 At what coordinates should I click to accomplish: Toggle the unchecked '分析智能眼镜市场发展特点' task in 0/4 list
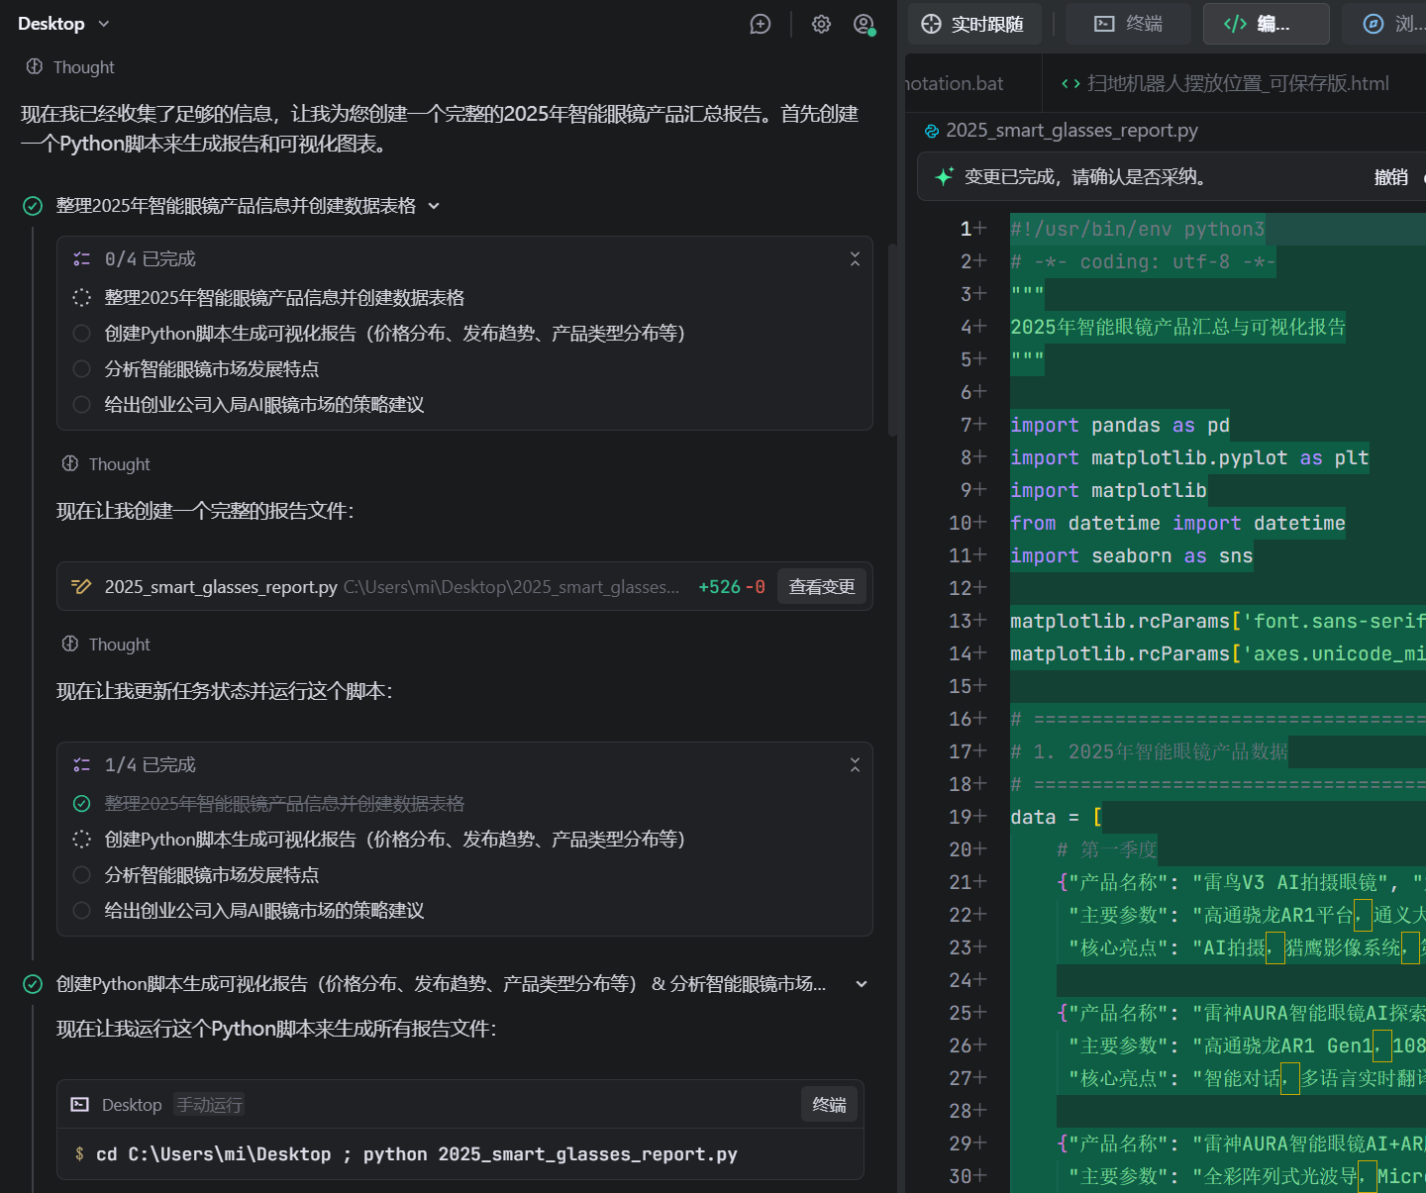coord(82,369)
